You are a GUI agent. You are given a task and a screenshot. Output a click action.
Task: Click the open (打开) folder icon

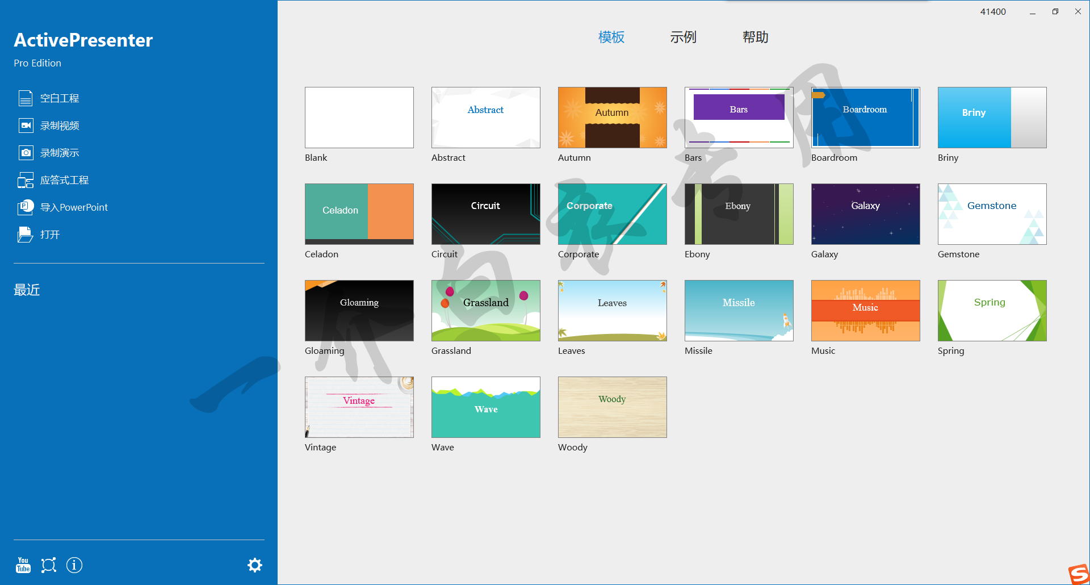[26, 235]
